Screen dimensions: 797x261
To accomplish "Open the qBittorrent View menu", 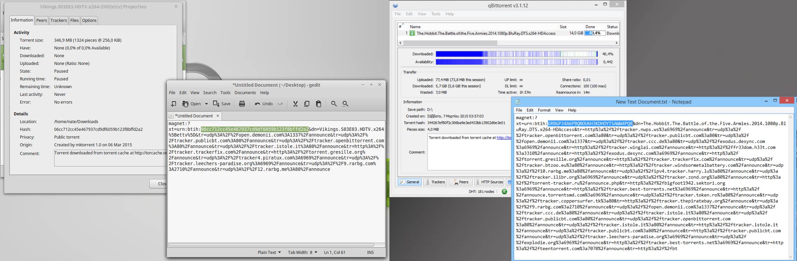I will (x=422, y=14).
